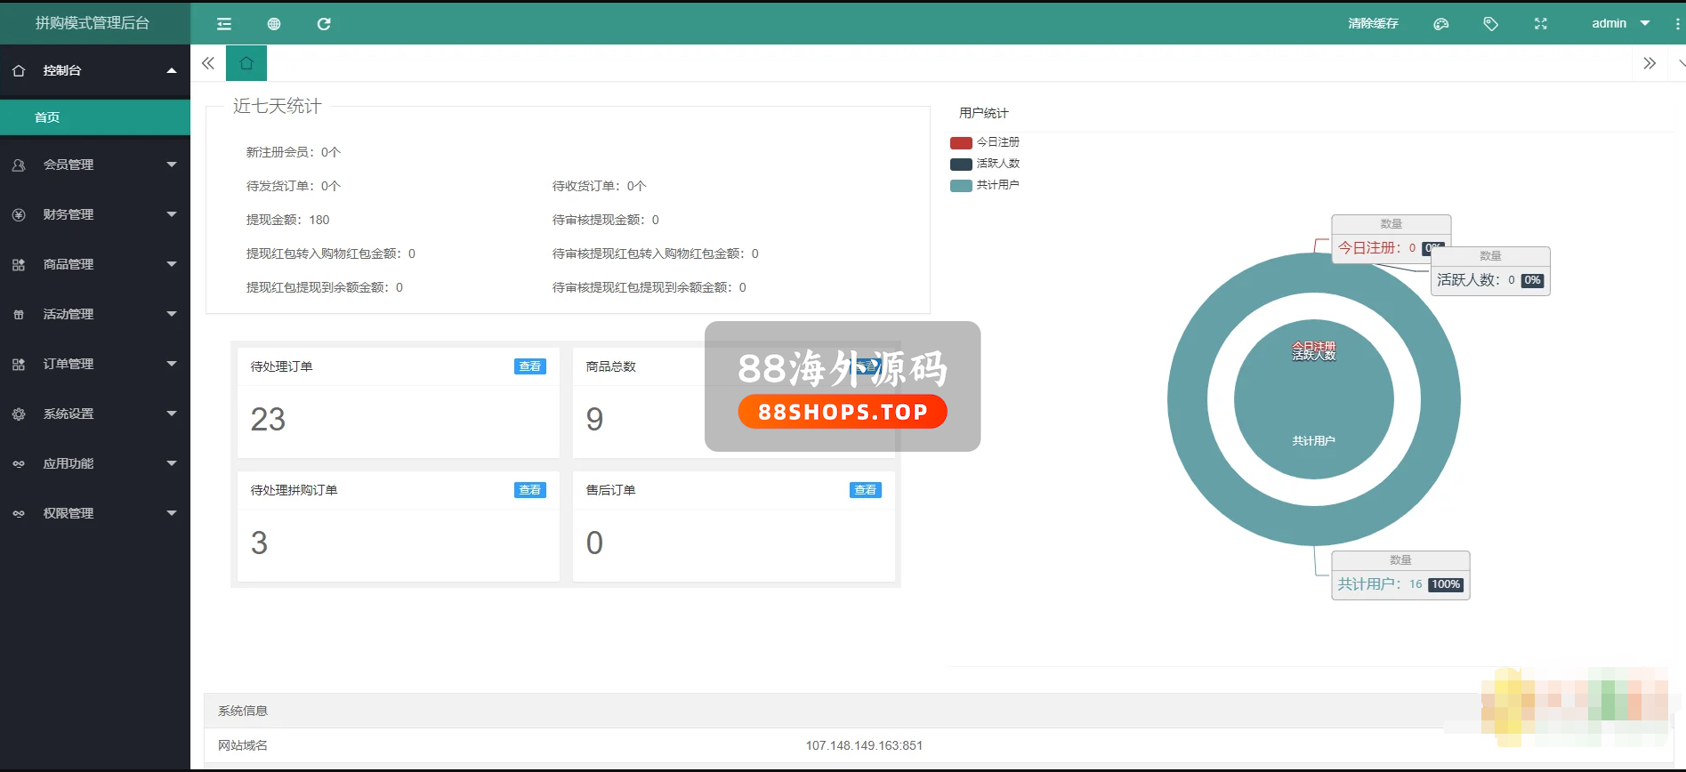Open the admin user dropdown

(x=1619, y=23)
